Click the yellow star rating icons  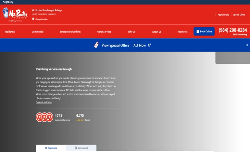coord(80,120)
